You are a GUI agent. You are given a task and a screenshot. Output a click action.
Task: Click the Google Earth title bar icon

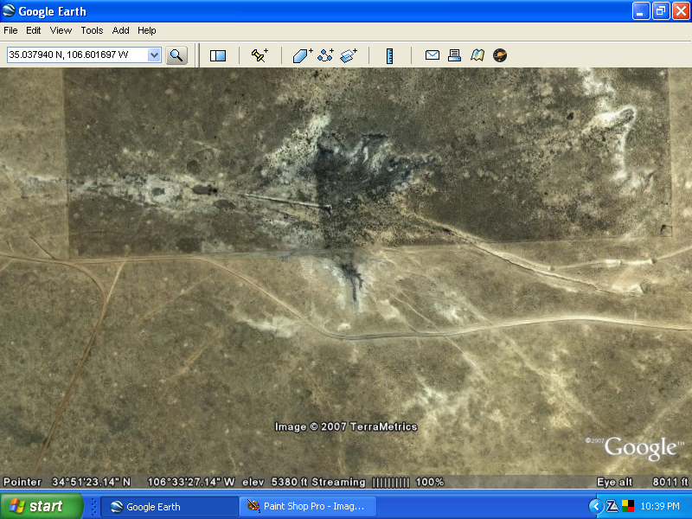point(9,10)
